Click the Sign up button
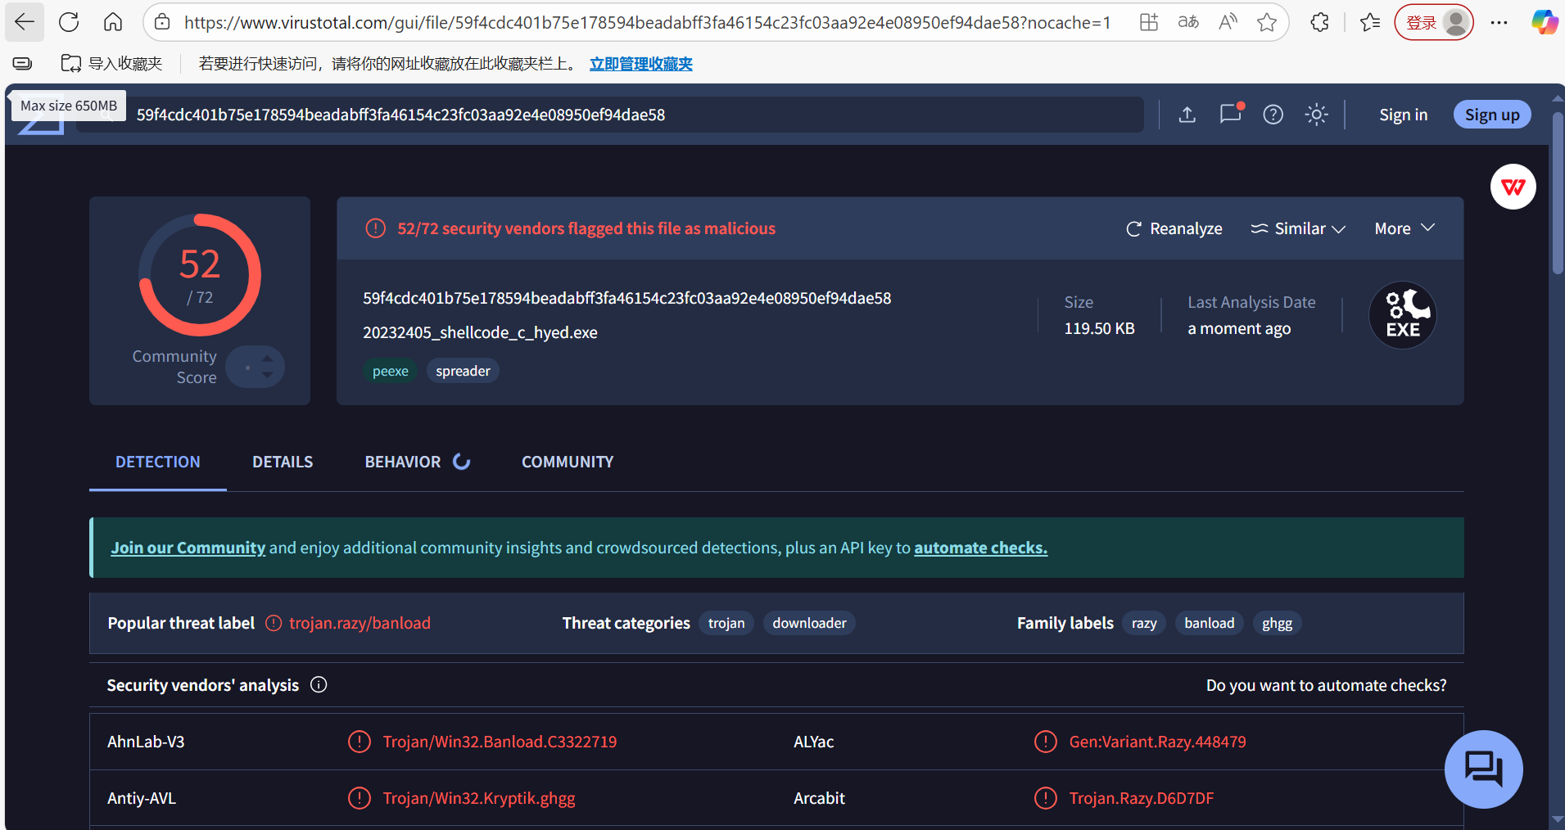Image resolution: width=1565 pixels, height=830 pixels. [1492, 115]
